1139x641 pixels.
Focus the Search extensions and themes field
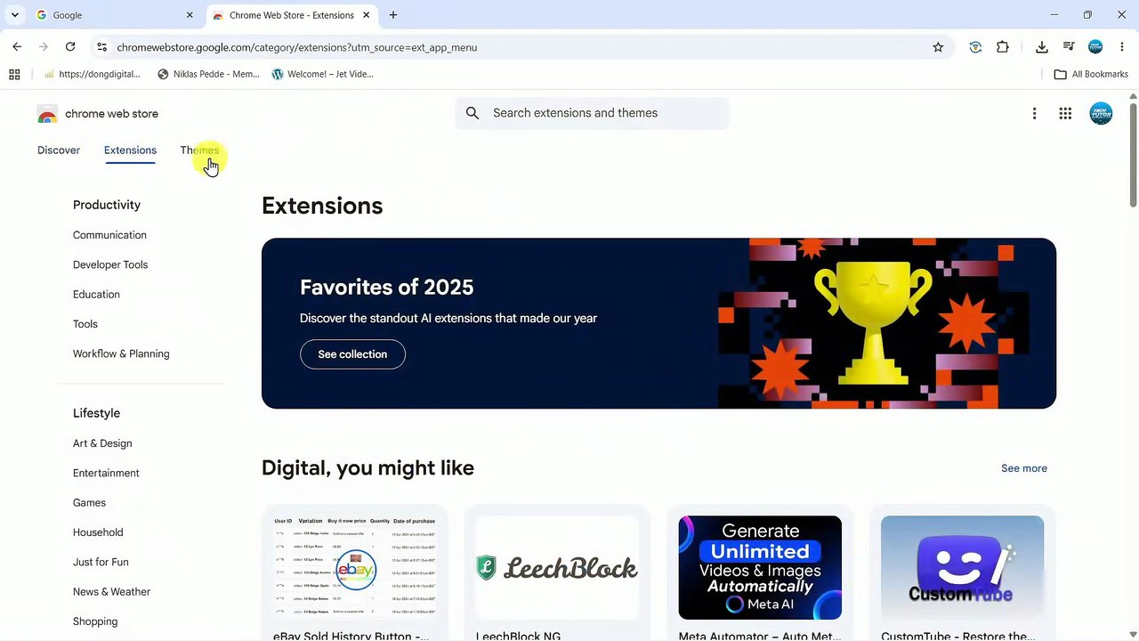pyautogui.click(x=592, y=113)
